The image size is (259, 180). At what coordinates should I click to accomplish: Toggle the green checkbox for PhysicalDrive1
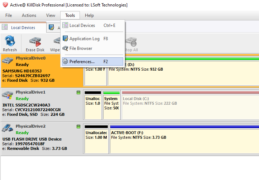pyautogui.click(x=78, y=93)
